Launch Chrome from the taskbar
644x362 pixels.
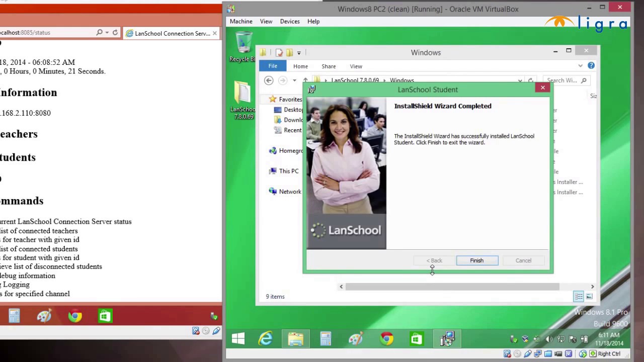[386, 339]
